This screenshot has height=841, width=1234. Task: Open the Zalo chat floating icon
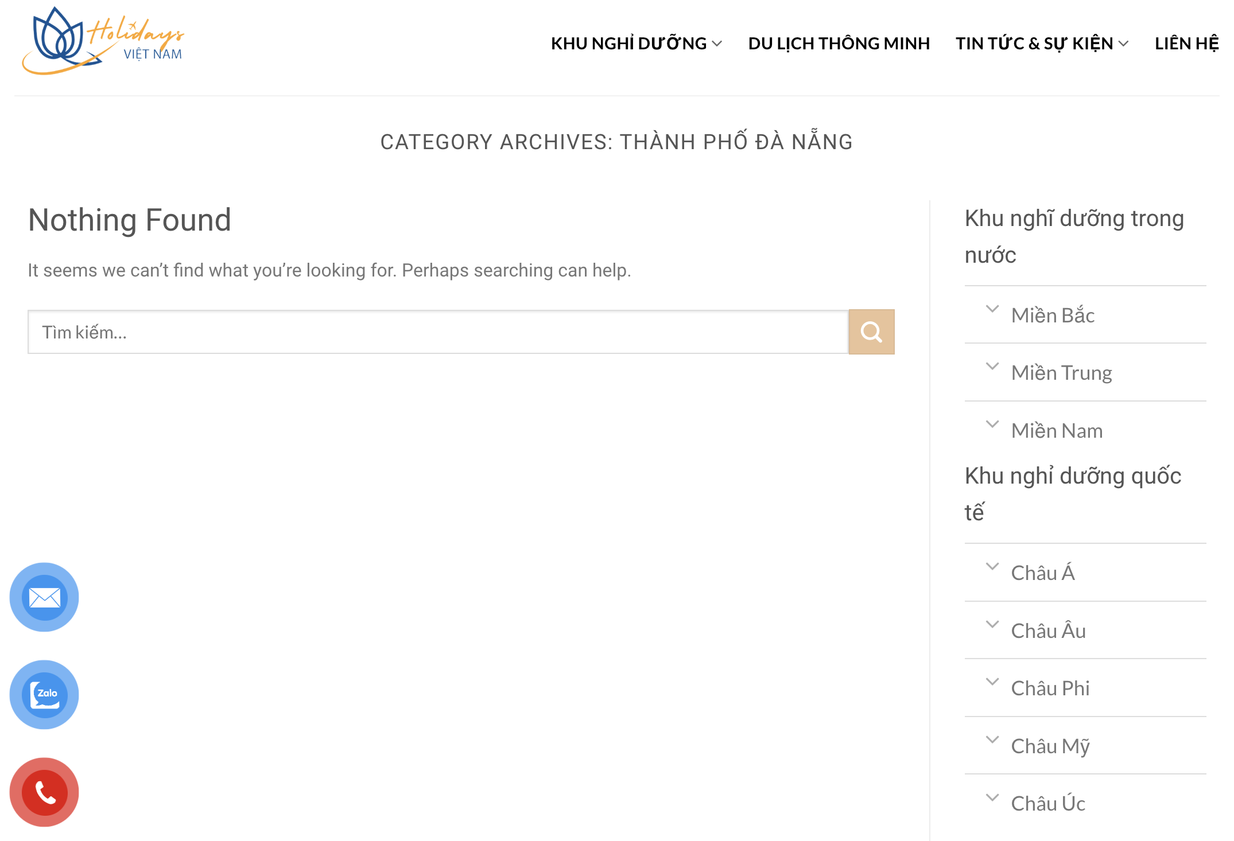(x=44, y=695)
